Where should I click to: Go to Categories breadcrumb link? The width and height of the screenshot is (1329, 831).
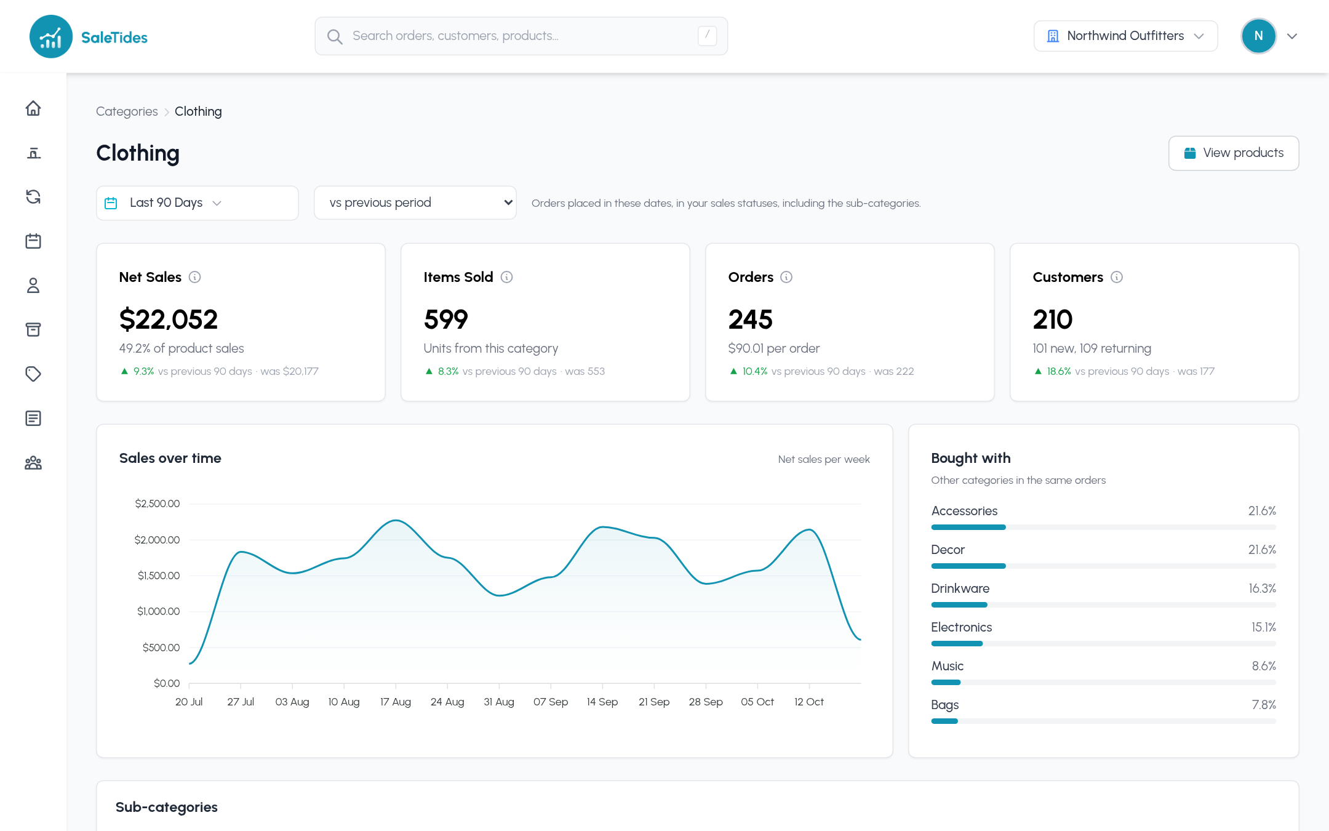(x=127, y=111)
